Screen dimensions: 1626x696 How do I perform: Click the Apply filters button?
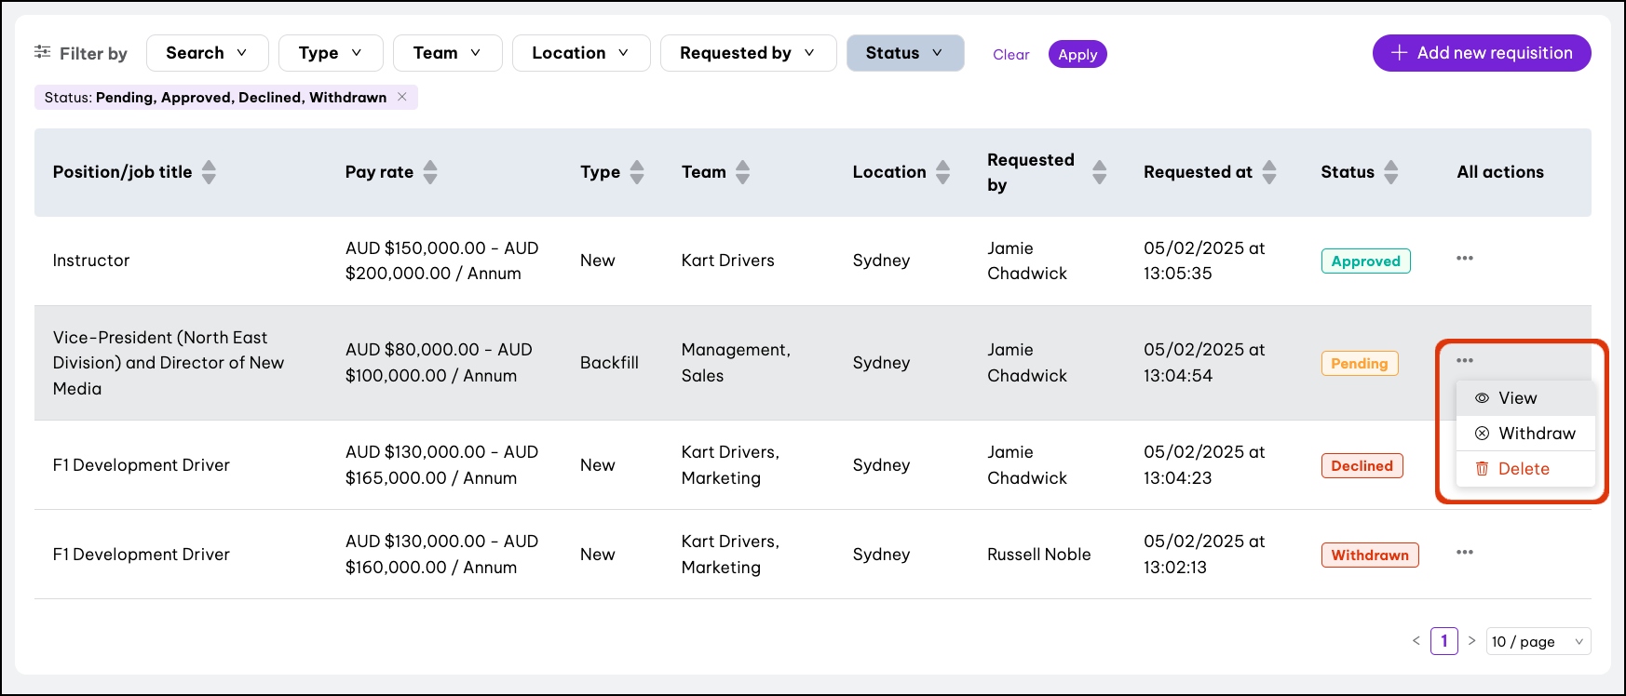(x=1077, y=54)
